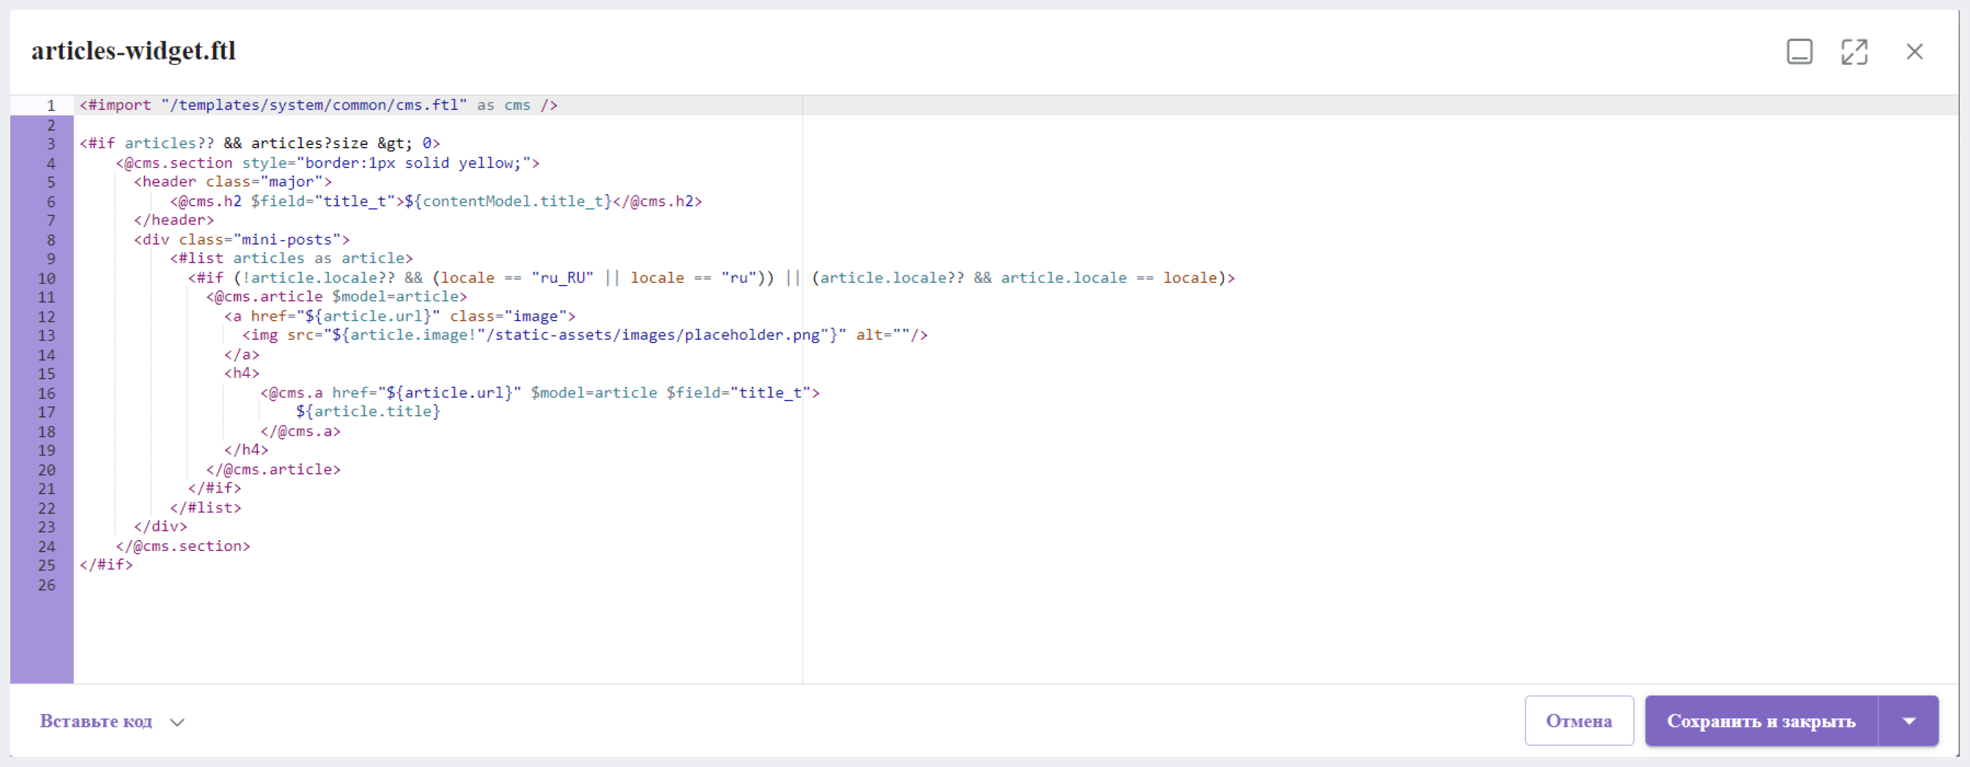
Task: Click 'class="image"' on line 12
Action: click(x=508, y=317)
